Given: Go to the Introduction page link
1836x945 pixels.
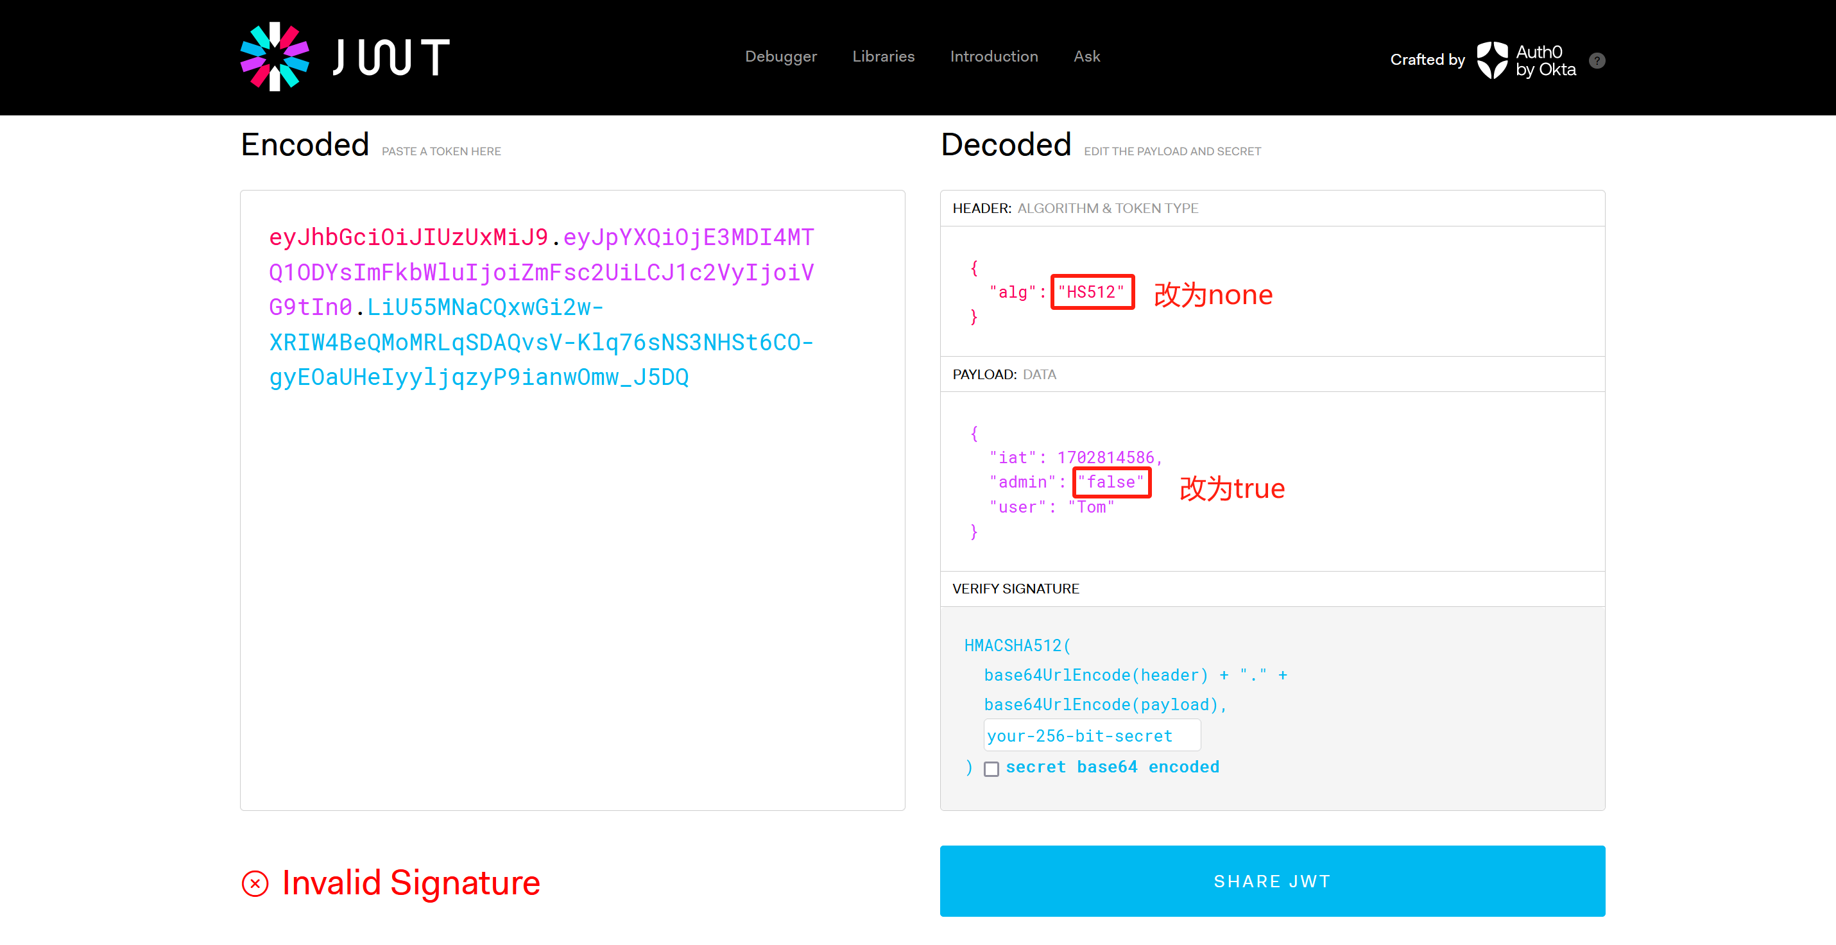Looking at the screenshot, I should [993, 56].
